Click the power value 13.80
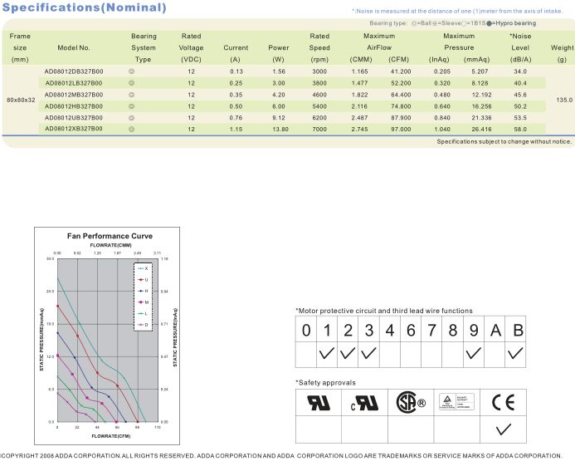Viewport: 575px width, 466px height. click(280, 130)
